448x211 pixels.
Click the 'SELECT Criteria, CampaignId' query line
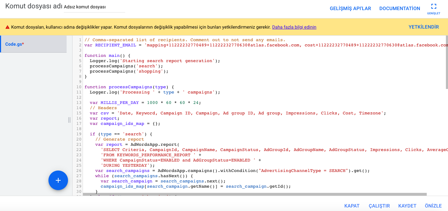(x=274, y=150)
